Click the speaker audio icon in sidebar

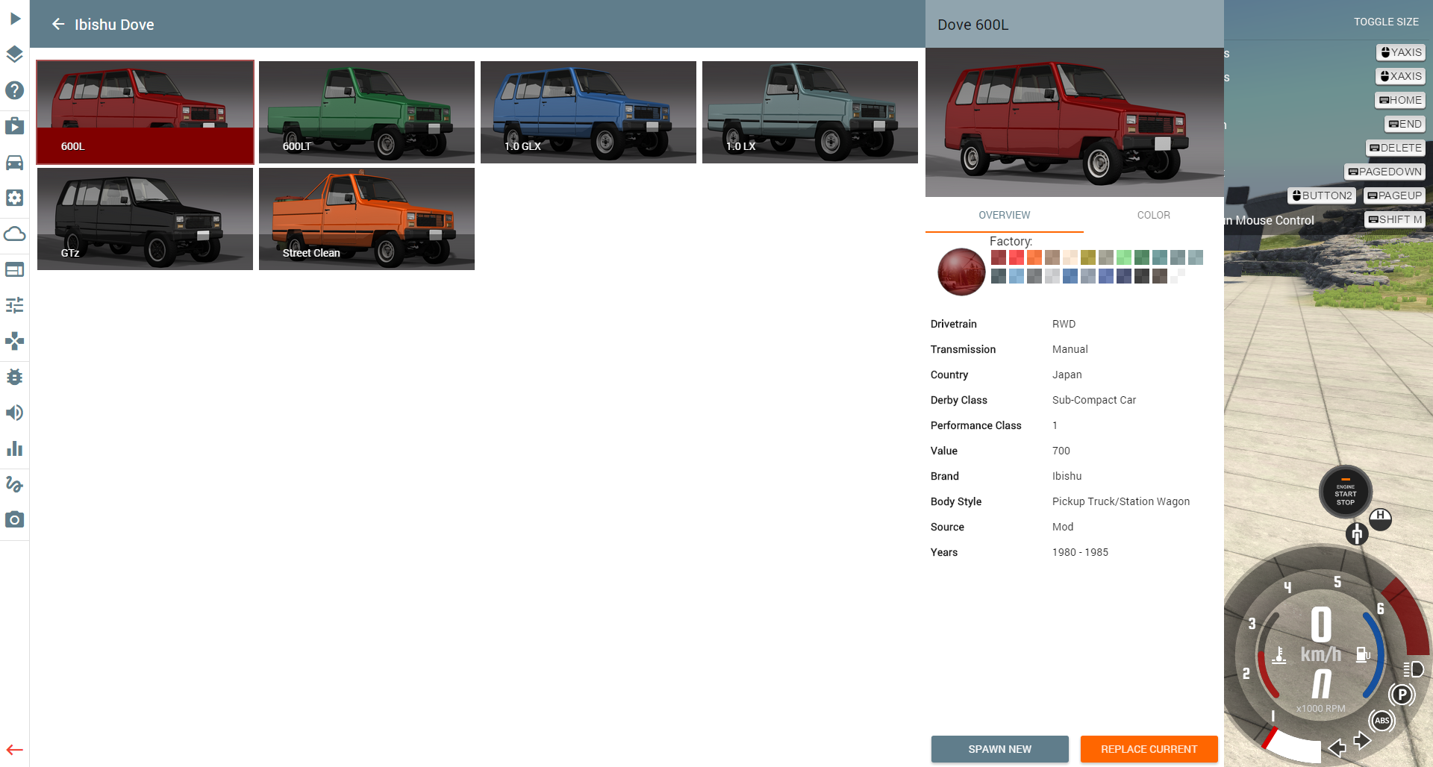coord(15,413)
